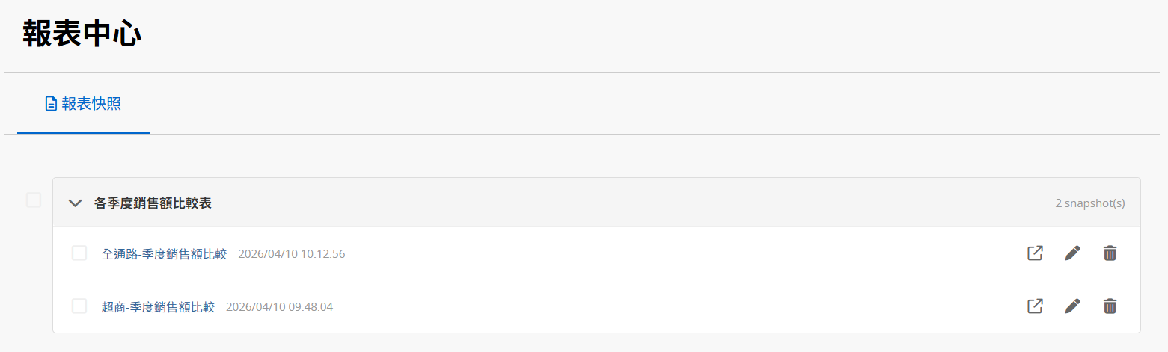Select the 超商-季度銷售額比較 checkbox
The width and height of the screenshot is (1168, 352).
click(79, 306)
